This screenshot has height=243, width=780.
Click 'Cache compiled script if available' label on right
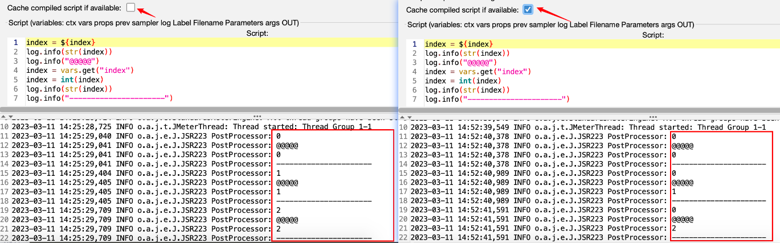pyautogui.click(x=462, y=10)
